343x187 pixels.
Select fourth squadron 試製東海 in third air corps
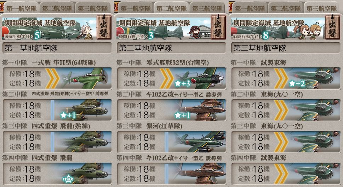[x=286, y=174]
